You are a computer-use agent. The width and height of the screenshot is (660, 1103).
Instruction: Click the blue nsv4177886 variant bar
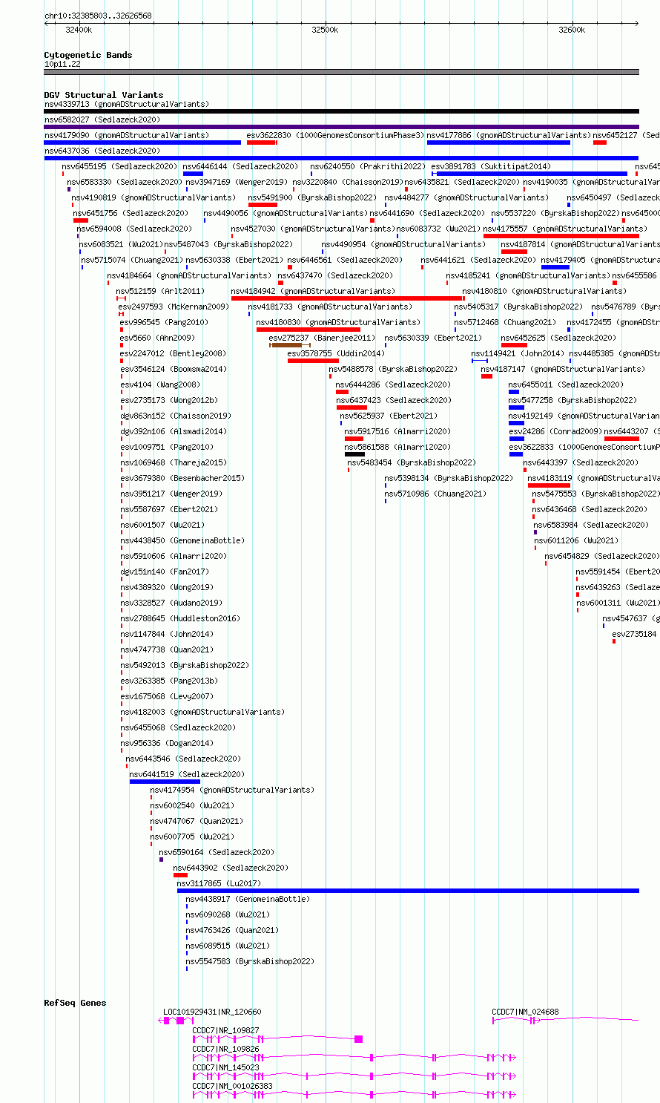[498, 143]
